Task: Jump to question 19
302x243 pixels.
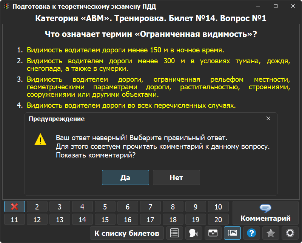Action: click(x=196, y=219)
